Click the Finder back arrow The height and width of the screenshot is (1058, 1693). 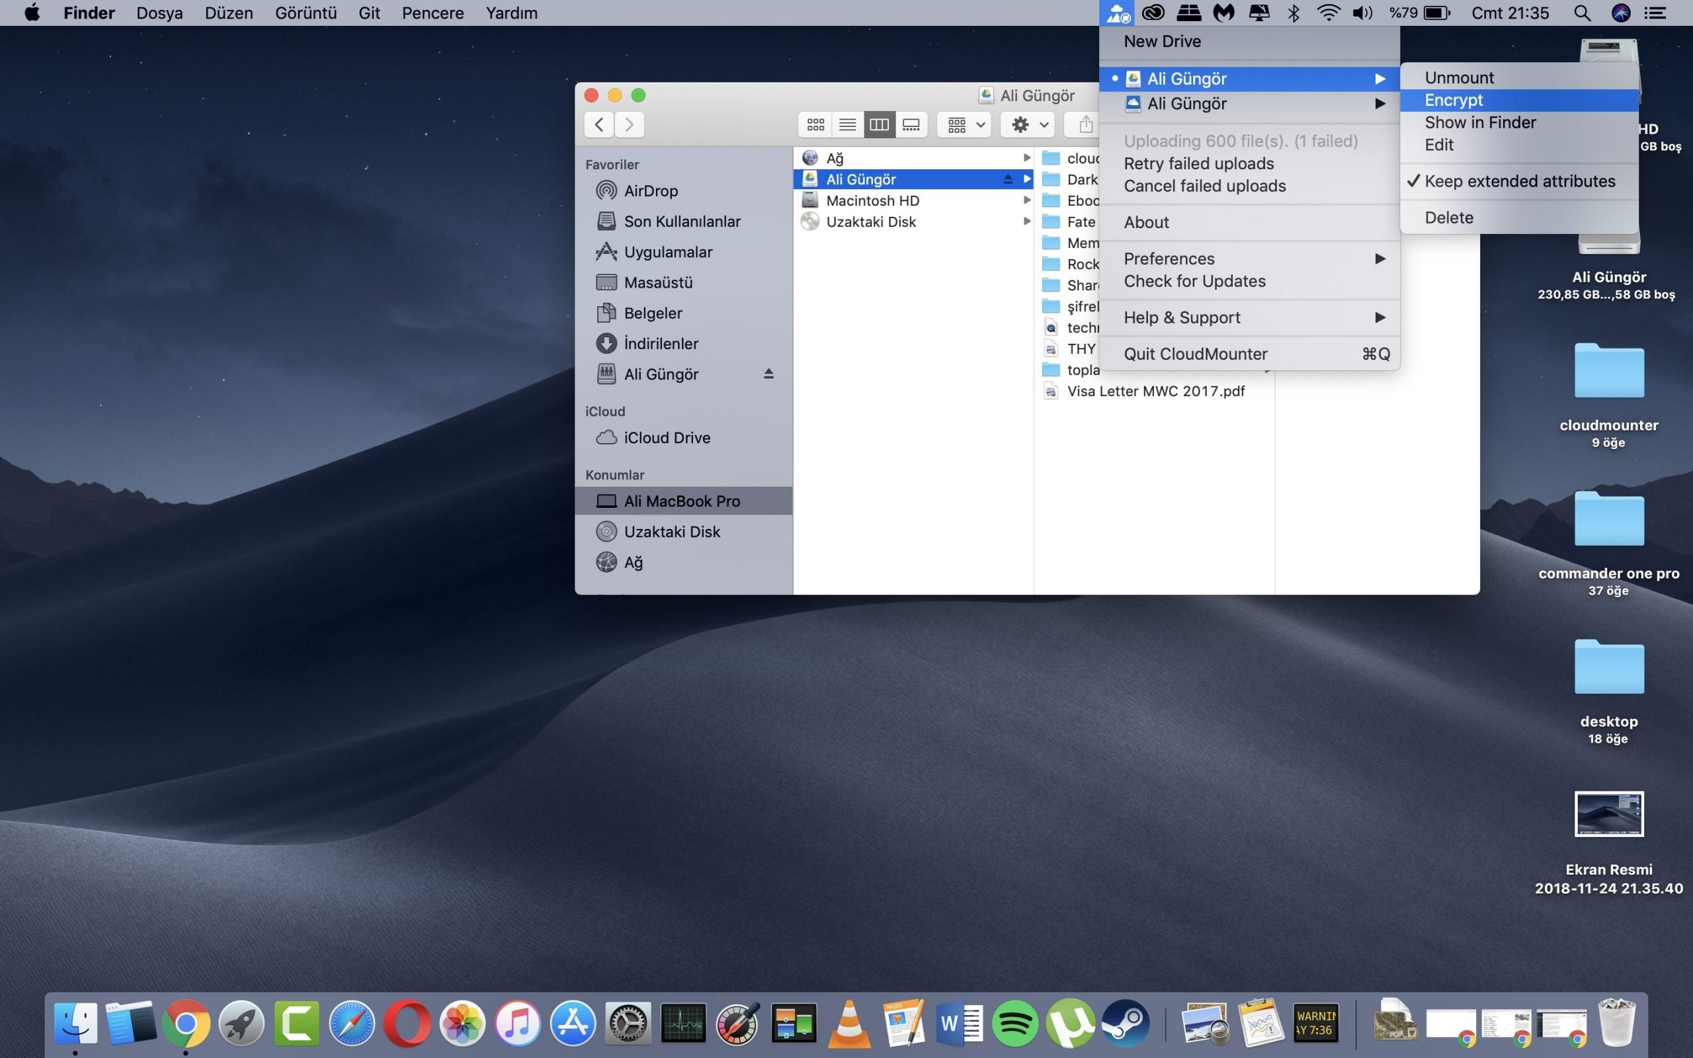(x=599, y=124)
